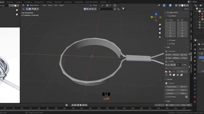Image resolution: width=204 pixels, height=114 pixels.
Task: Click Snap button under Set Origin
Action: click(184, 55)
